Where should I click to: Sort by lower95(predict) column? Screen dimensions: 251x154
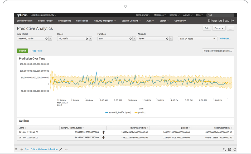point(139,128)
